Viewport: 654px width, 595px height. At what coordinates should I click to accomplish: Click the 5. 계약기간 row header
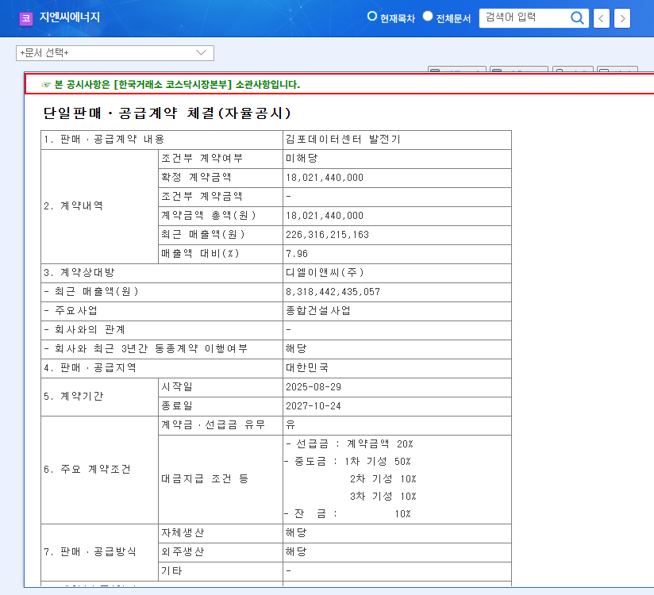tap(99, 397)
